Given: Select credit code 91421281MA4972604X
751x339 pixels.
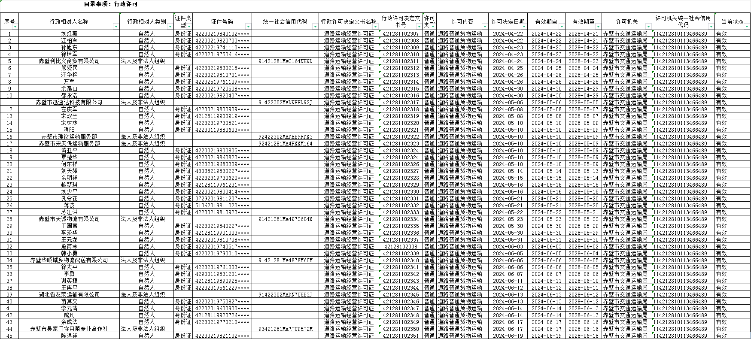Looking at the screenshot, I should (x=286, y=219).
